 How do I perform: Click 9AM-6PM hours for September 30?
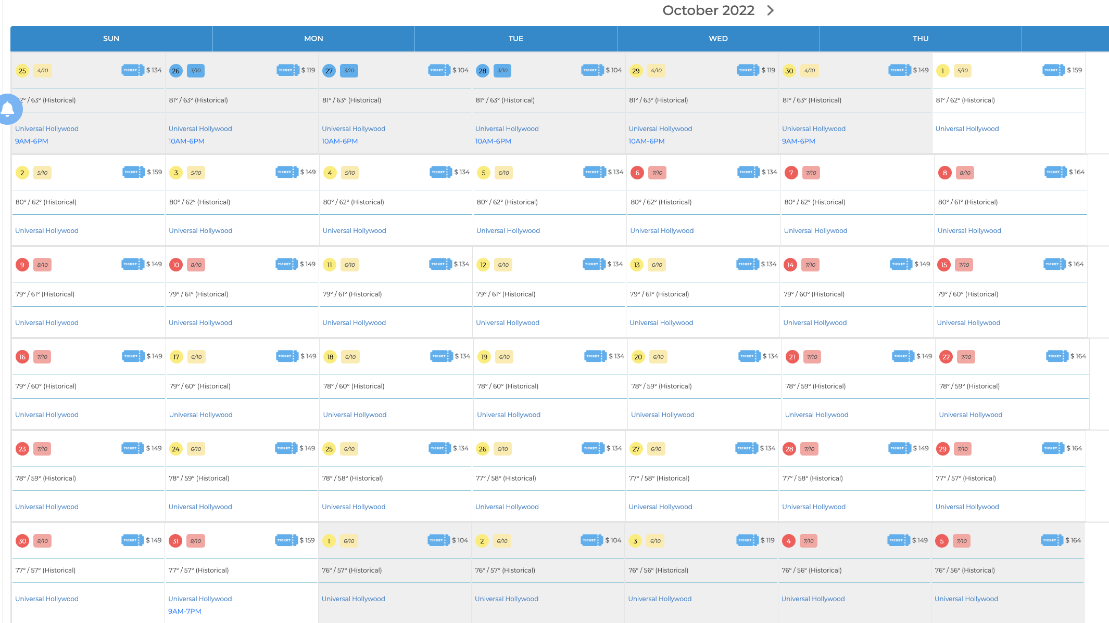tap(798, 141)
